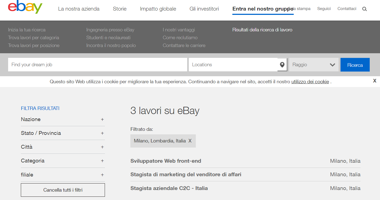The height and width of the screenshot is (200, 380).
Task: Open the Contattaci link
Action: (x=347, y=9)
